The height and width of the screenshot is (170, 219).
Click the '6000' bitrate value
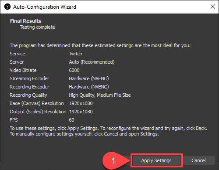pyautogui.click(x=74, y=70)
